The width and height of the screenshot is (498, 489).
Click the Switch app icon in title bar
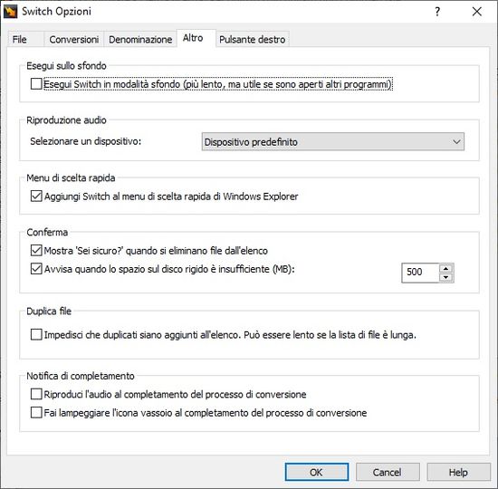pos(11,12)
